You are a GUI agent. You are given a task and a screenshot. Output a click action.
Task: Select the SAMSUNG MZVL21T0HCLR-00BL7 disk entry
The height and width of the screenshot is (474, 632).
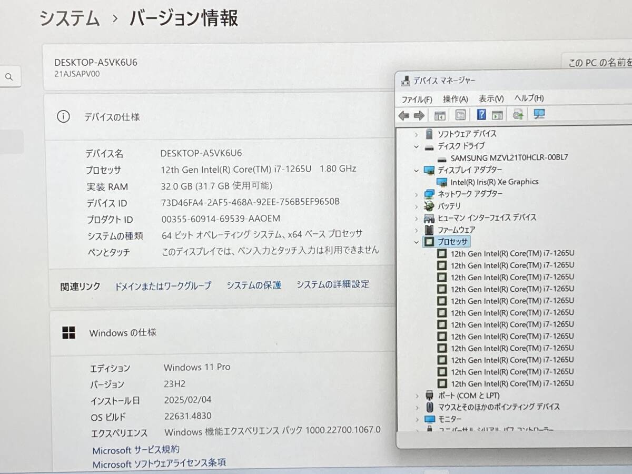coord(509,157)
